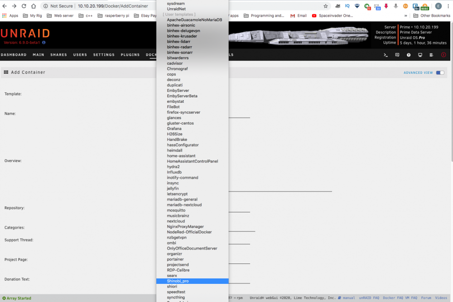Open the Main tab

coord(39,55)
